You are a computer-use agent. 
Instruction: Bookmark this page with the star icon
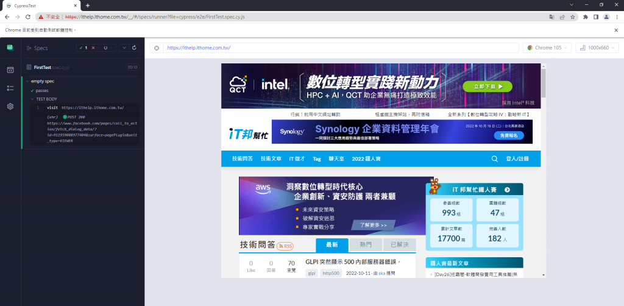tap(572, 17)
